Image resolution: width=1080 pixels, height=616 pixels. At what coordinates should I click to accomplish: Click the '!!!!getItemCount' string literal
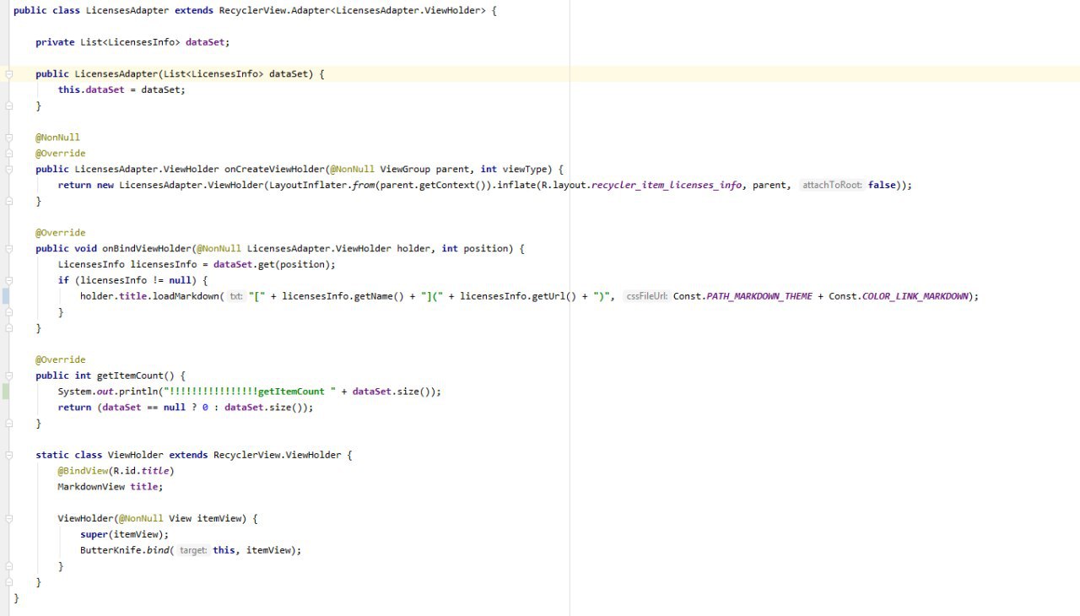click(249, 392)
